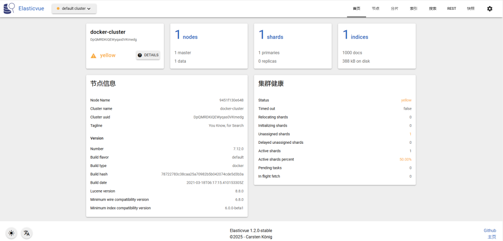
Task: Follow the indices link
Action: (360, 37)
